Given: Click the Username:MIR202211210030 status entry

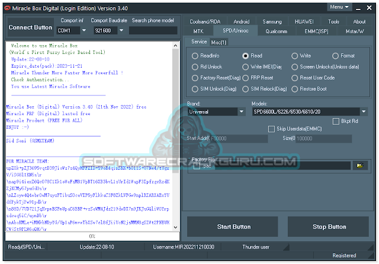Looking at the screenshot, I should 184,247.
